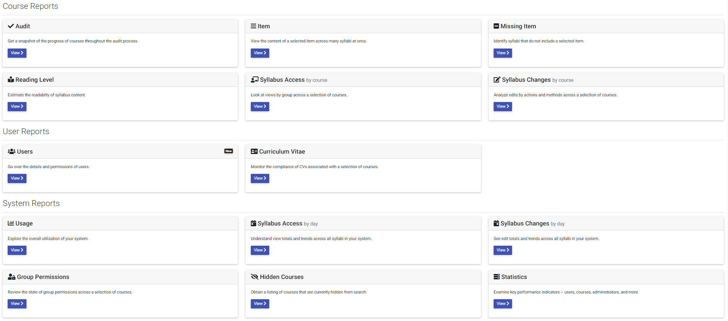This screenshot has width=728, height=321.
Task: Click the edit-pencil icon for Syllabus Changes by course
Action: 497,79
